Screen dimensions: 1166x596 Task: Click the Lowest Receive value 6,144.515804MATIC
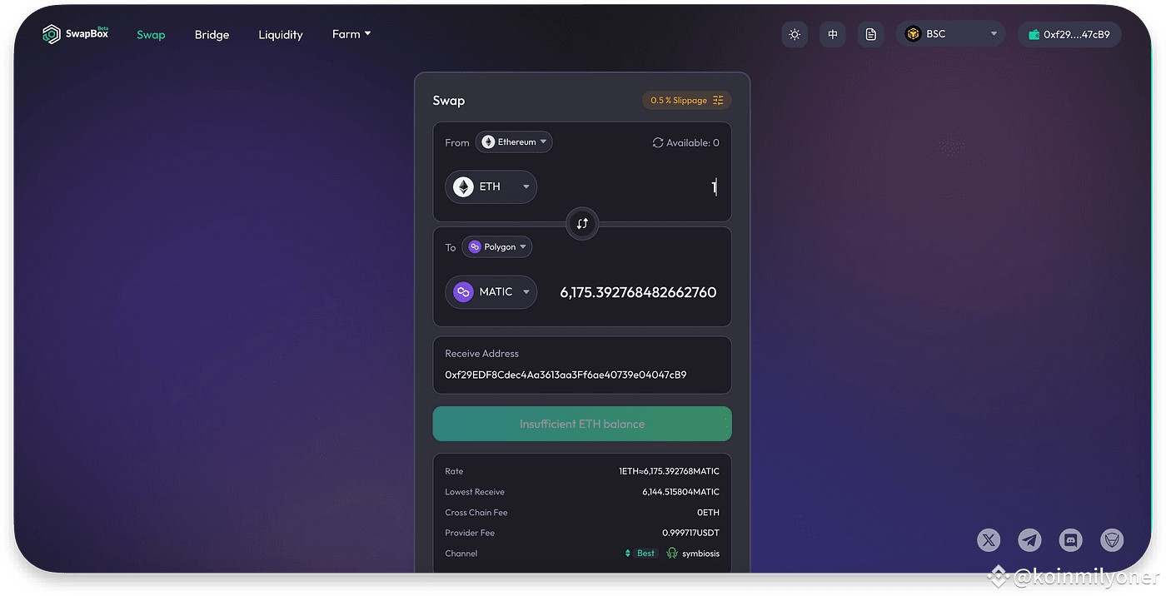680,492
